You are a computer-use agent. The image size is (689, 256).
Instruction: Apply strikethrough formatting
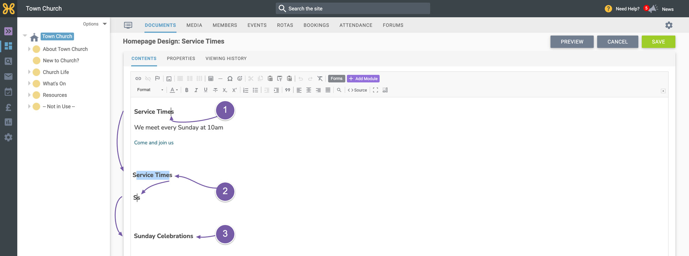tap(215, 90)
